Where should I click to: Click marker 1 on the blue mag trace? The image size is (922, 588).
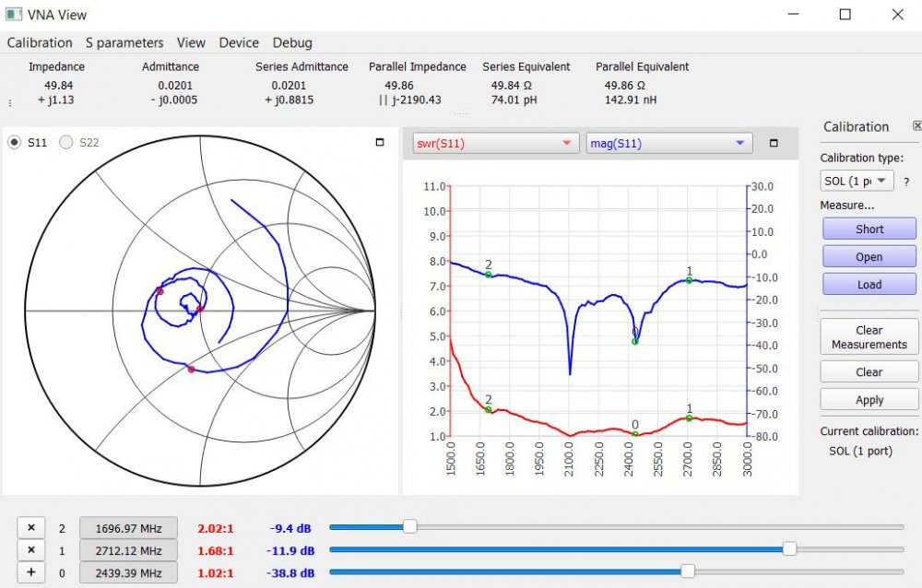pyautogui.click(x=689, y=280)
